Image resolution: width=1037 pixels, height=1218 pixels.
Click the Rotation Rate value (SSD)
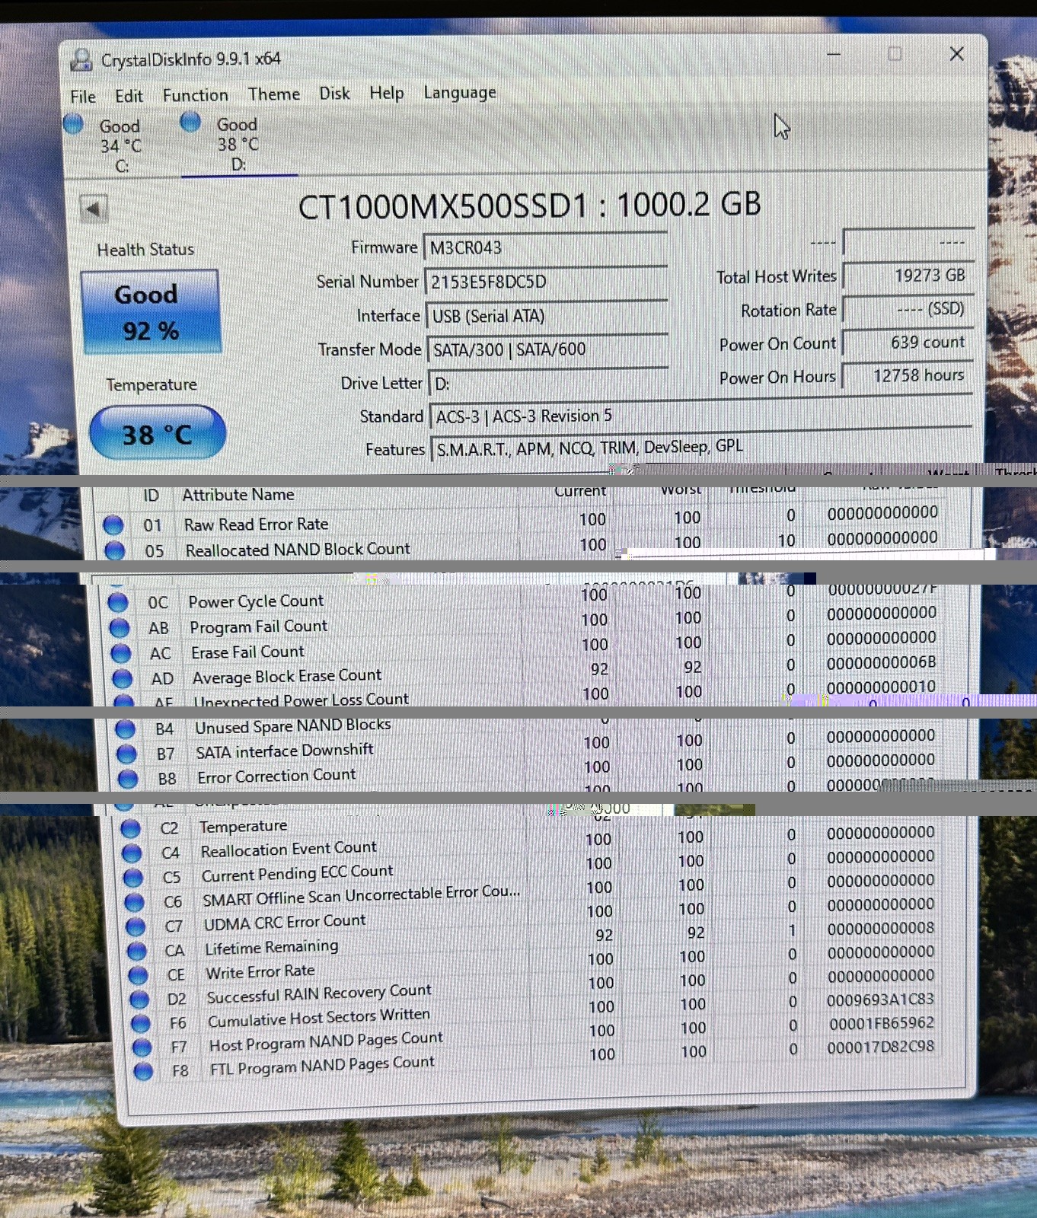908,309
